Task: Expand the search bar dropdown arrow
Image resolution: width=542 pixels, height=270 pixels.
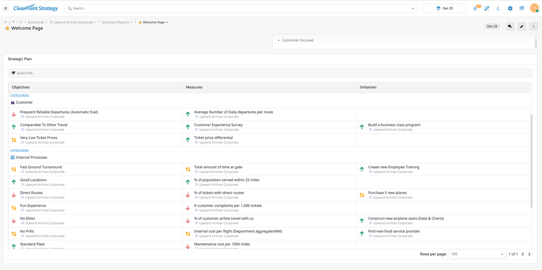Action: pyautogui.click(x=413, y=8)
